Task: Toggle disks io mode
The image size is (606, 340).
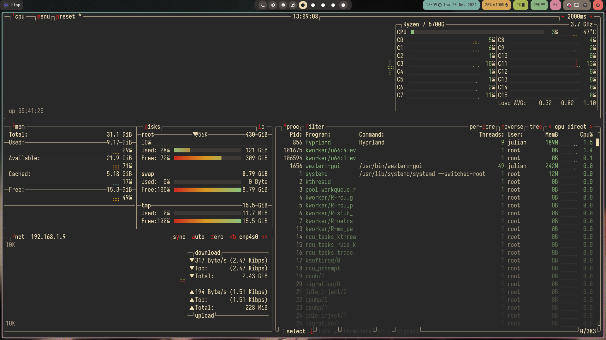Action: pos(261,127)
